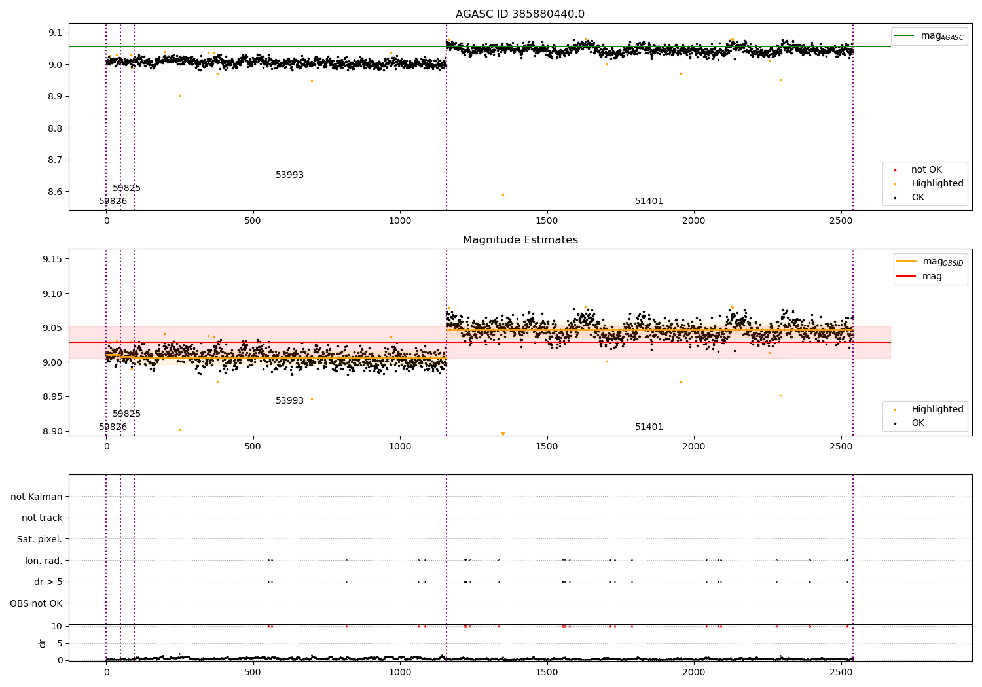Click obsid label 51401 in Magnitude Estimates plot
Viewport: 982px width, 687px height.
pos(649,427)
